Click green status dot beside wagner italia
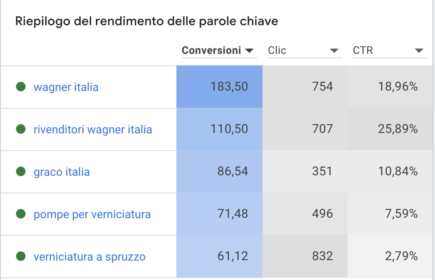 tap(21, 87)
